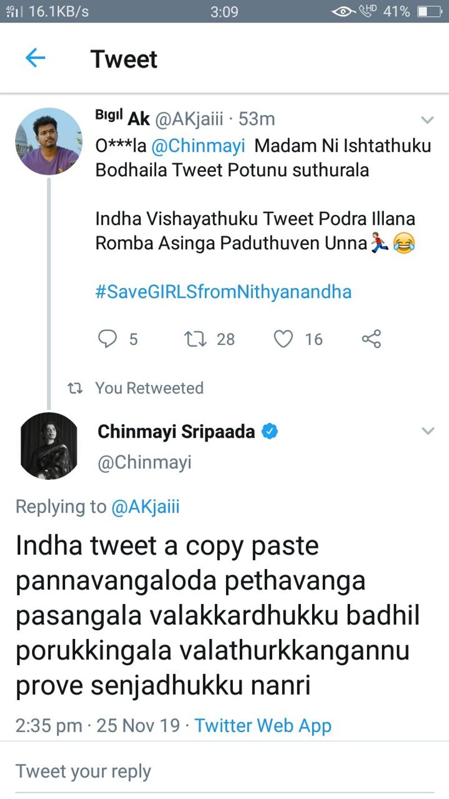
Task: Open dropdown arrow on Chinmayi's tweet
Action: (428, 432)
